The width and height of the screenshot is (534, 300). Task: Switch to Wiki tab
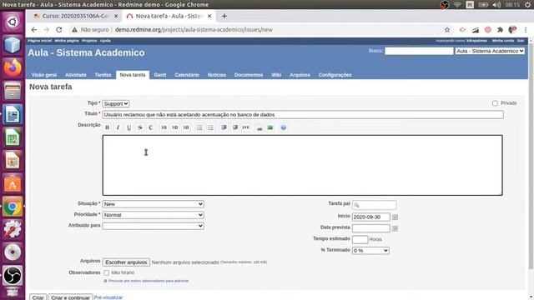[276, 75]
